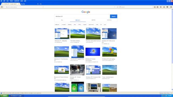Open the Edit menu

tap(4, 1)
